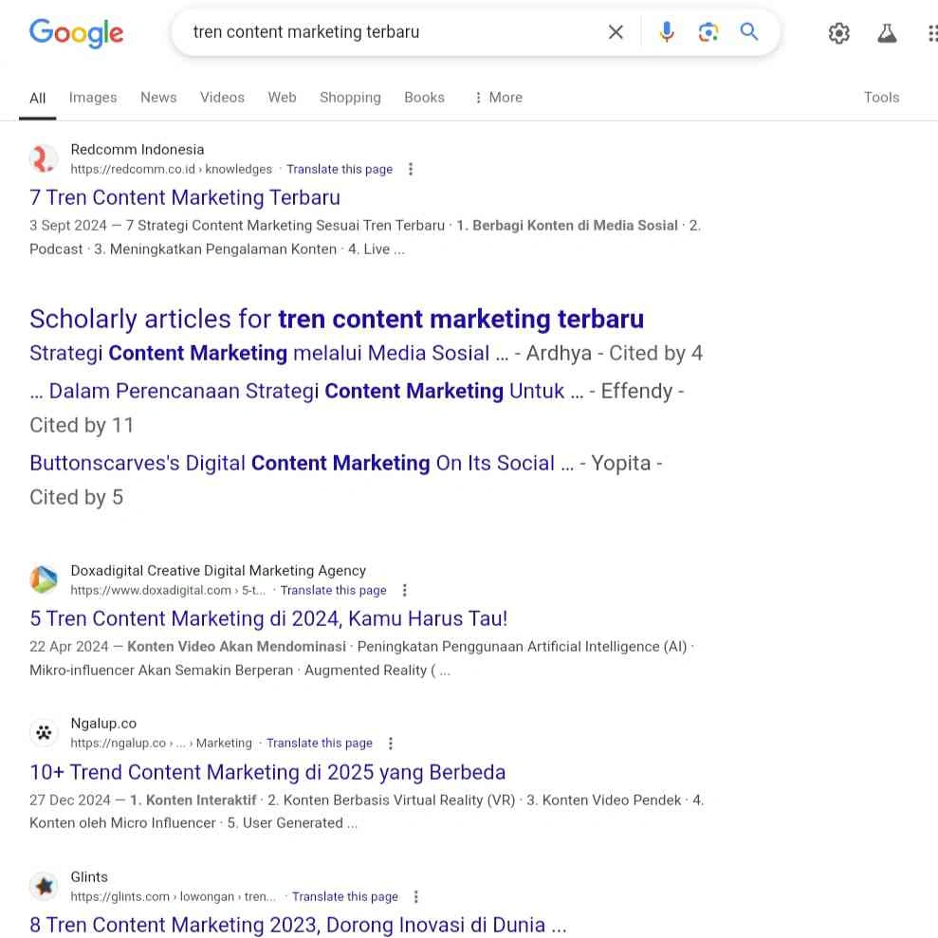Switch to the Videos tab
Screen dimensions: 938x938
point(222,97)
